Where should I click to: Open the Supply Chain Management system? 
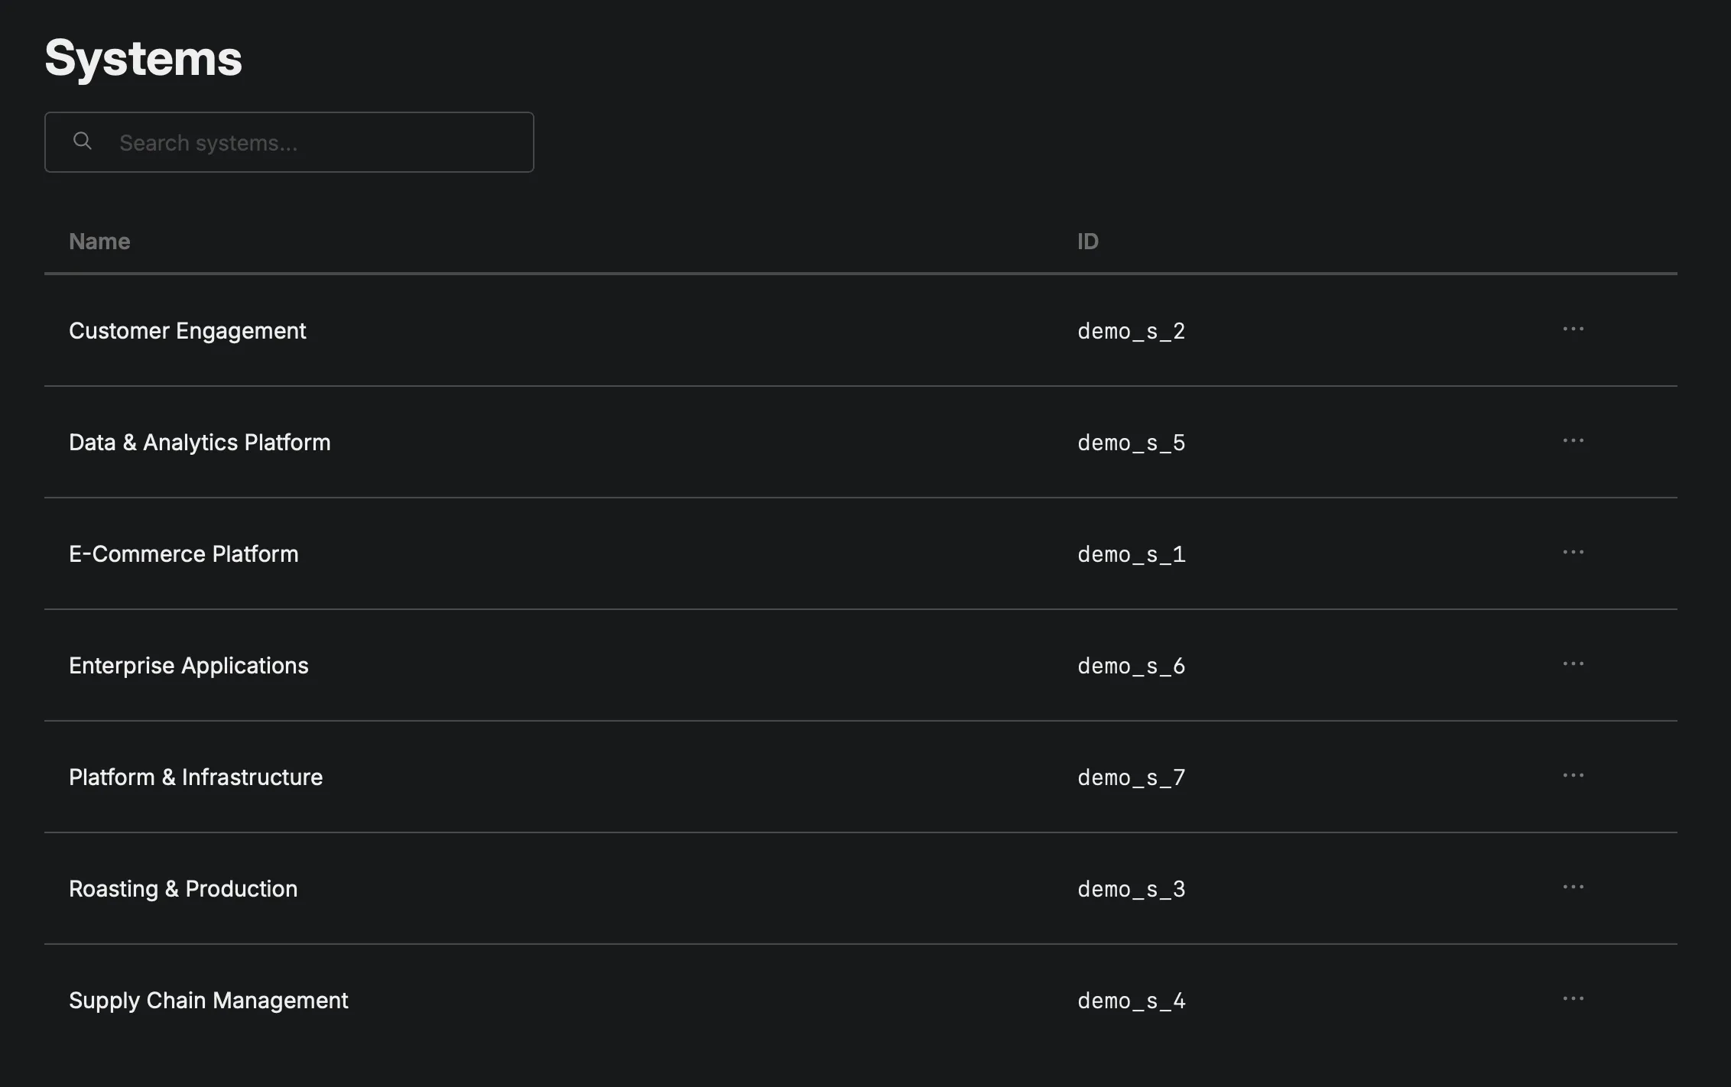pos(209,1001)
